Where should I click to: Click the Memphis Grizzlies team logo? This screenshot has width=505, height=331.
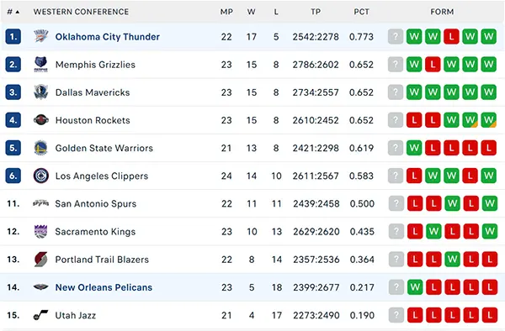coord(41,65)
